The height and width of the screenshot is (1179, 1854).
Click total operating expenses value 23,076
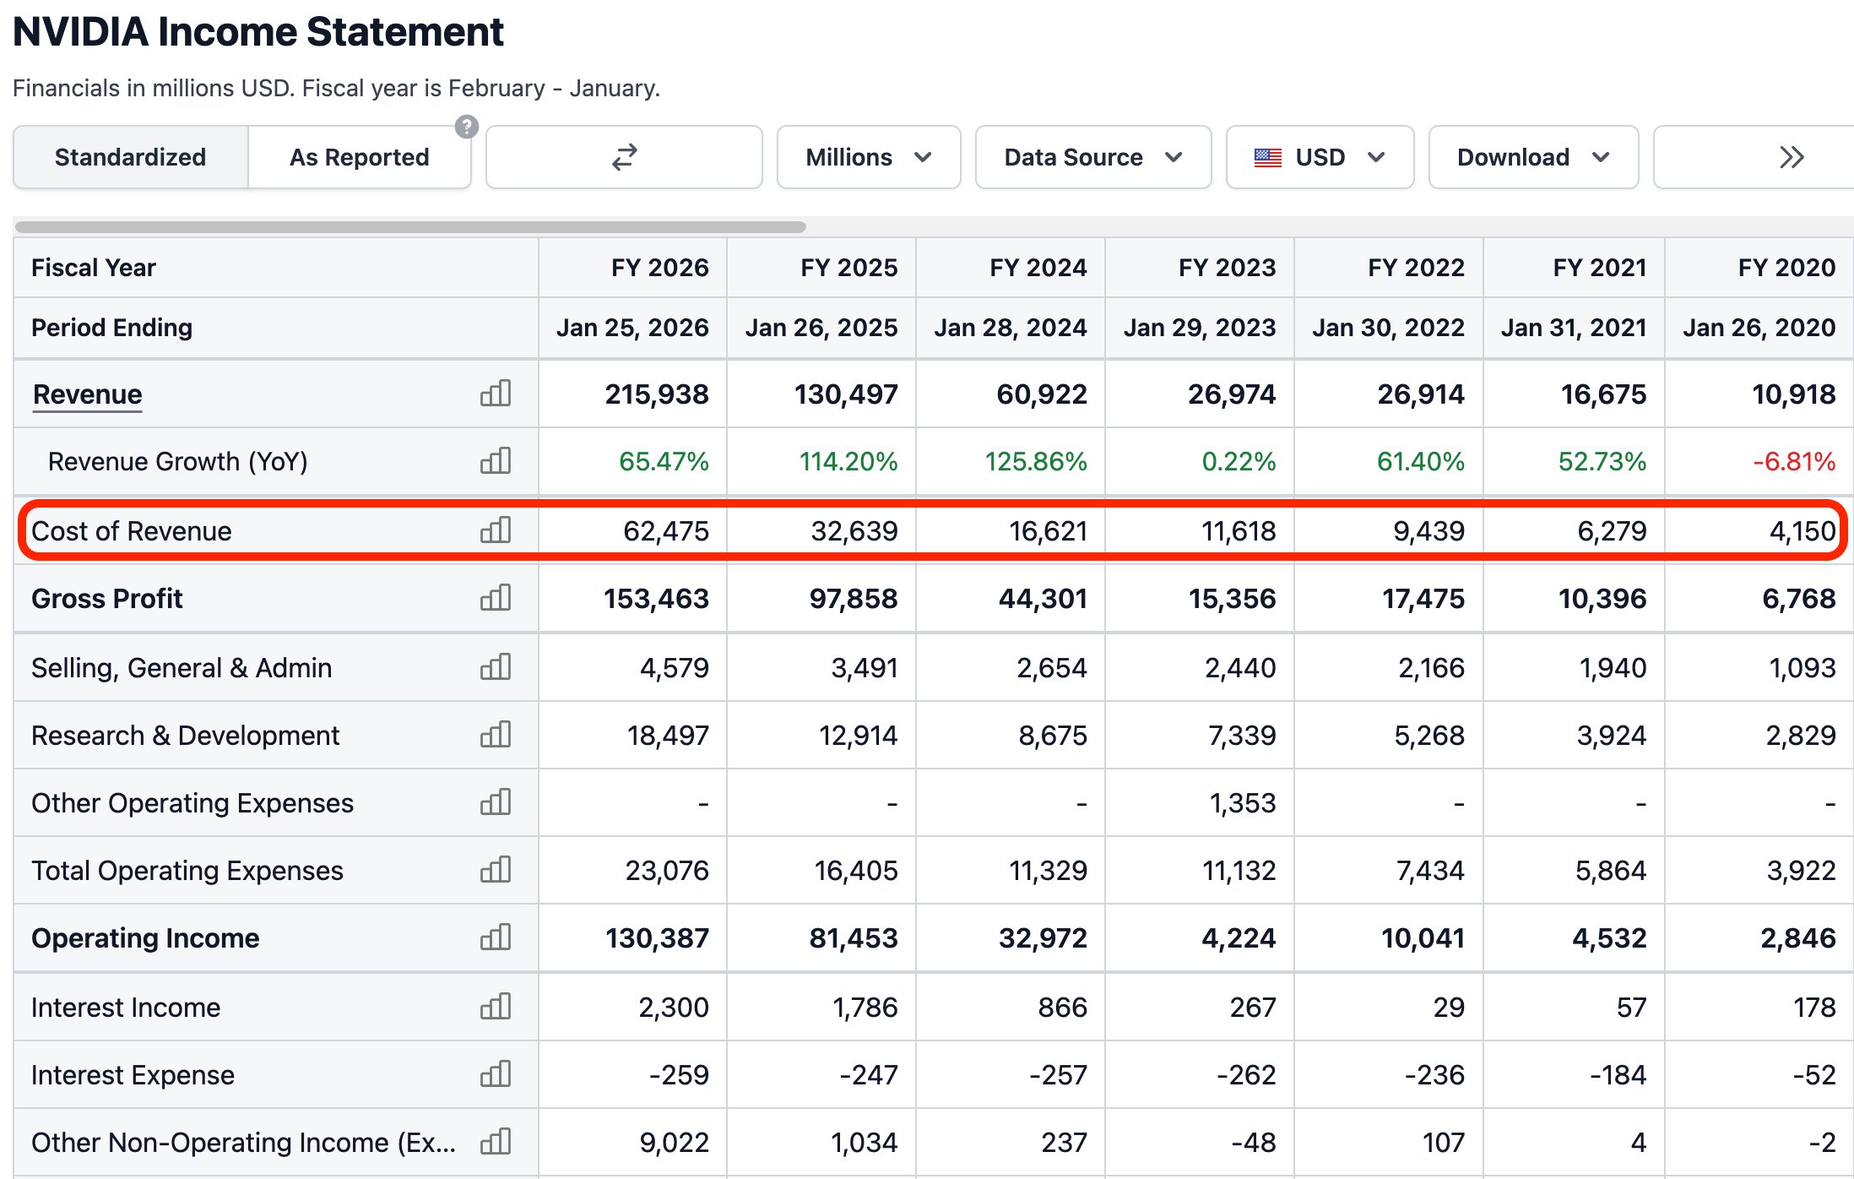click(667, 871)
